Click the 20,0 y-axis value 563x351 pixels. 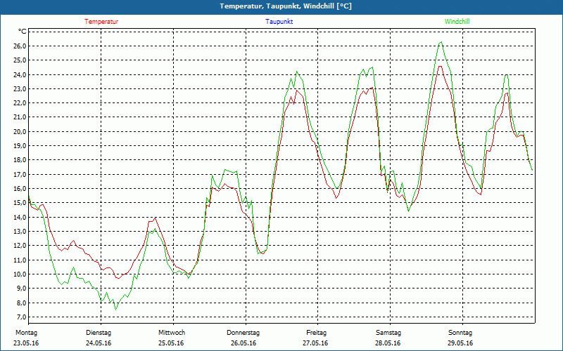[x=20, y=131]
